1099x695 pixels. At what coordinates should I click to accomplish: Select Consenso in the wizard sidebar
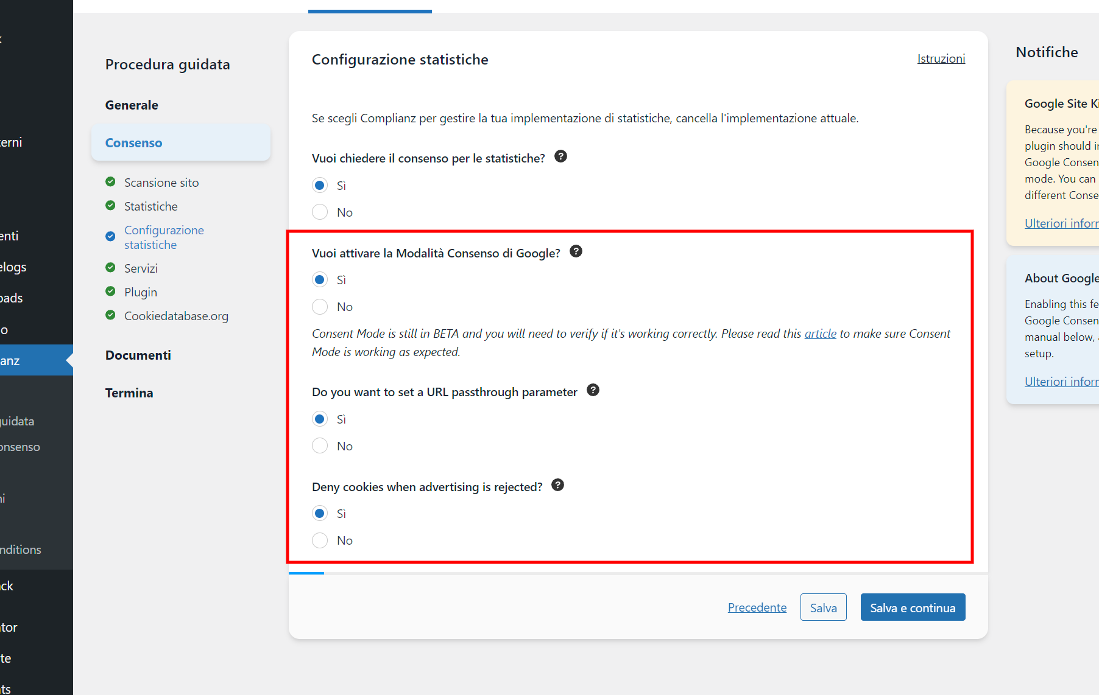[133, 142]
